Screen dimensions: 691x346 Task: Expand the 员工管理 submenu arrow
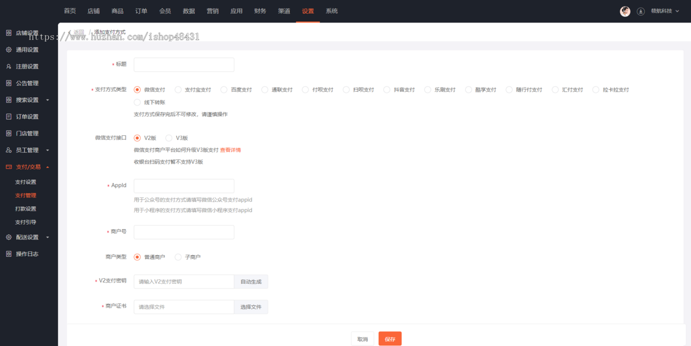(48, 150)
